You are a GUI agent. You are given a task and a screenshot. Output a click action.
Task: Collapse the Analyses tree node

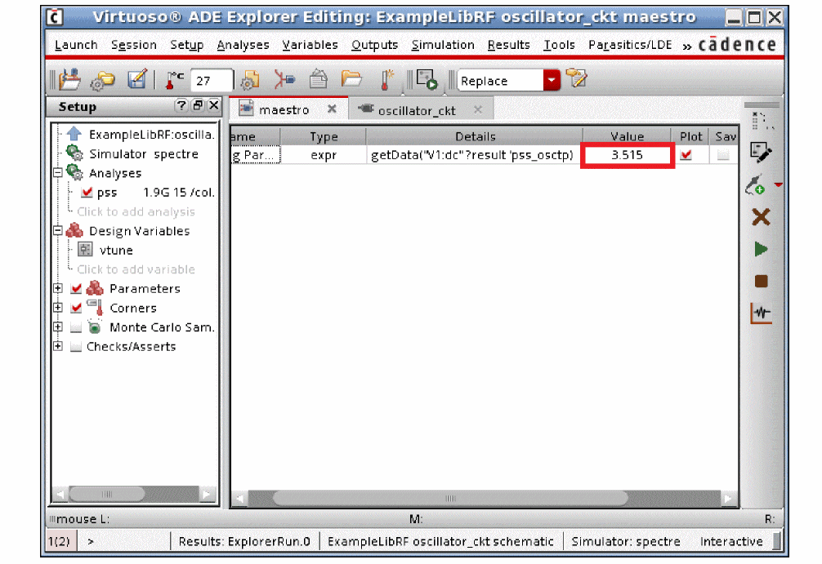(x=58, y=172)
